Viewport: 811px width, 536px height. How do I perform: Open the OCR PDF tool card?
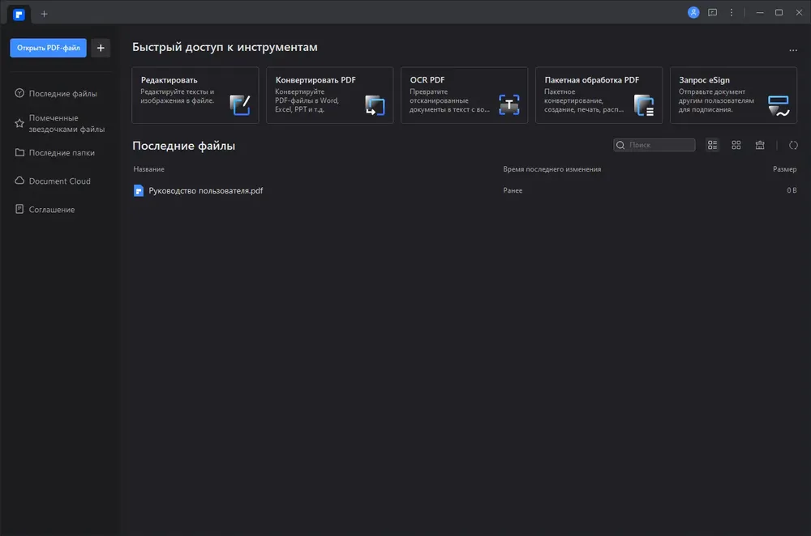click(x=465, y=95)
